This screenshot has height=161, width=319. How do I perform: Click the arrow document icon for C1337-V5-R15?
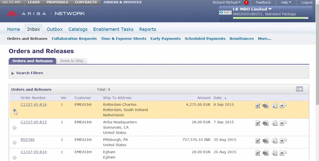click(x=283, y=123)
